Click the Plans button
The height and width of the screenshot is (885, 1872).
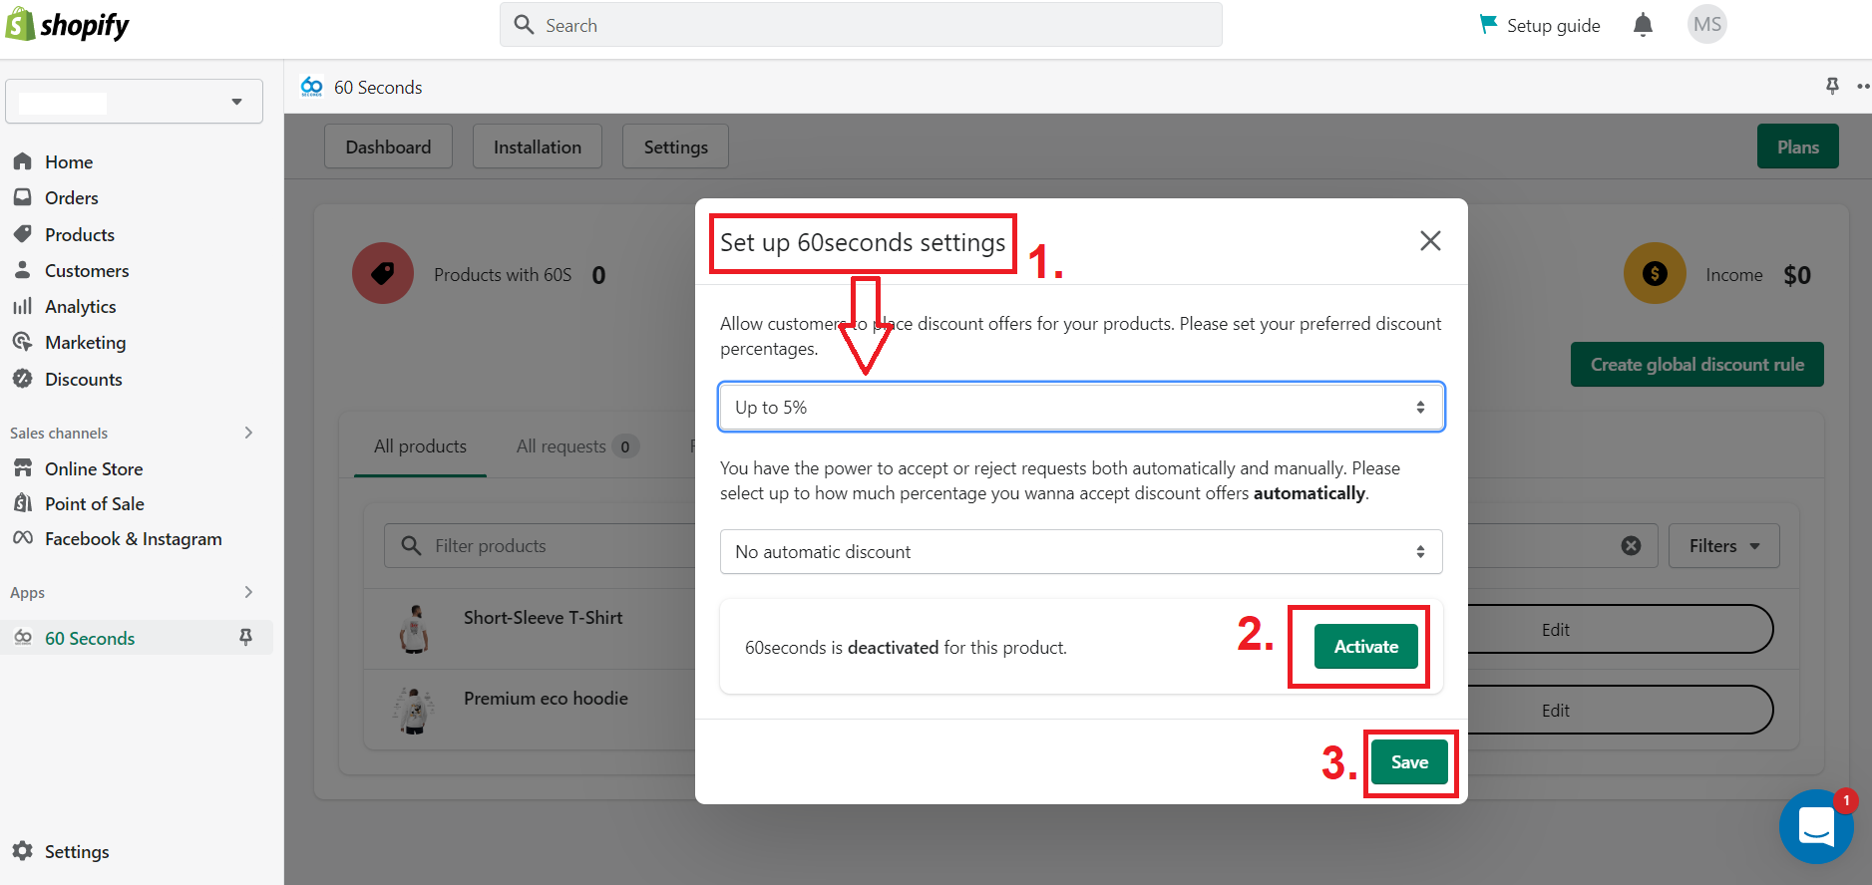click(x=1797, y=147)
